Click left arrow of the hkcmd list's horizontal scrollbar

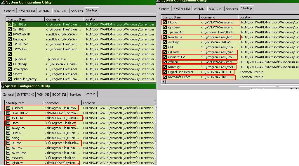[164, 82]
